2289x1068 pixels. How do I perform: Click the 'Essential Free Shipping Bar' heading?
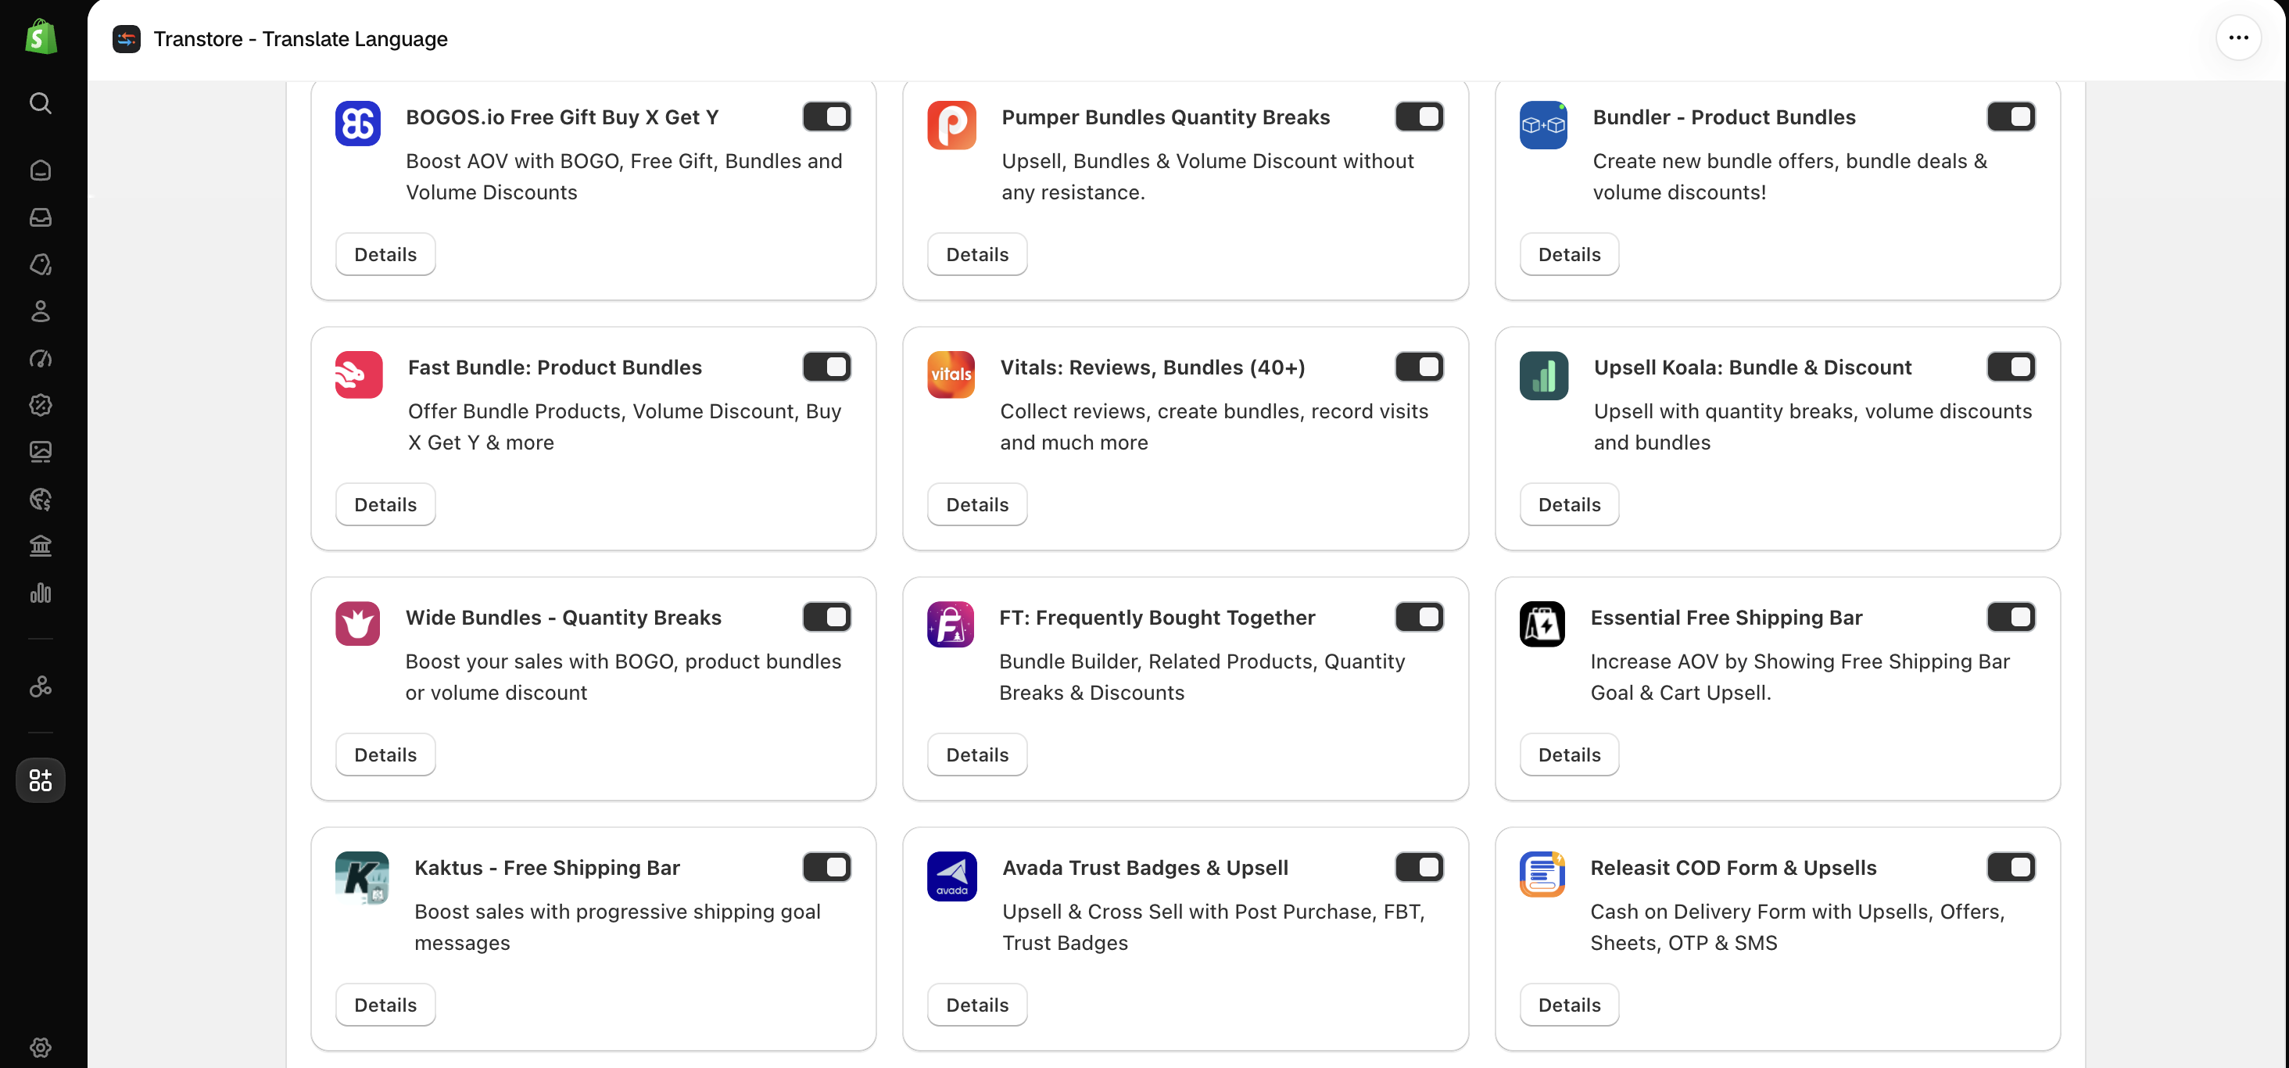(1725, 618)
